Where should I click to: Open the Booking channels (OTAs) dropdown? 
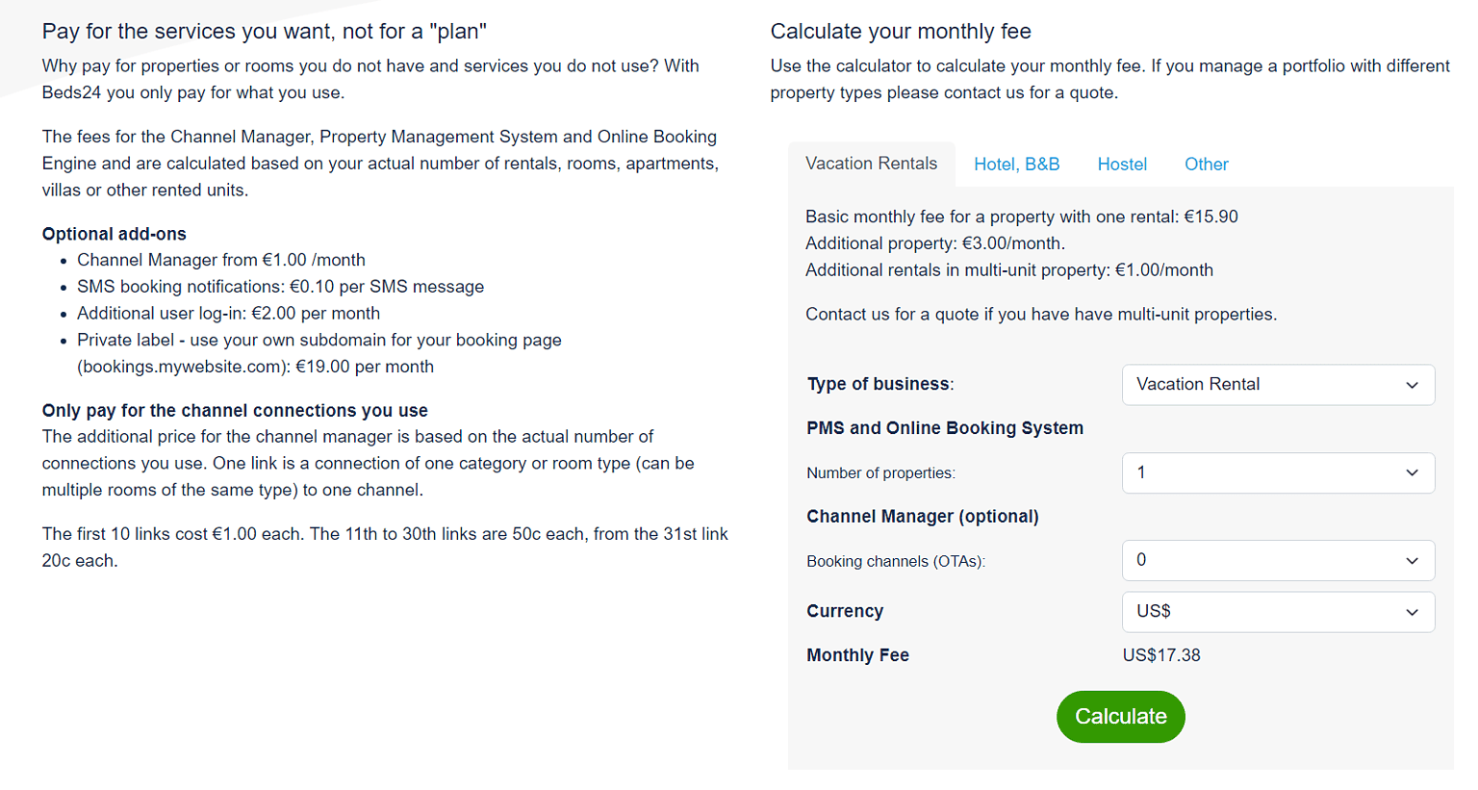point(1278,560)
